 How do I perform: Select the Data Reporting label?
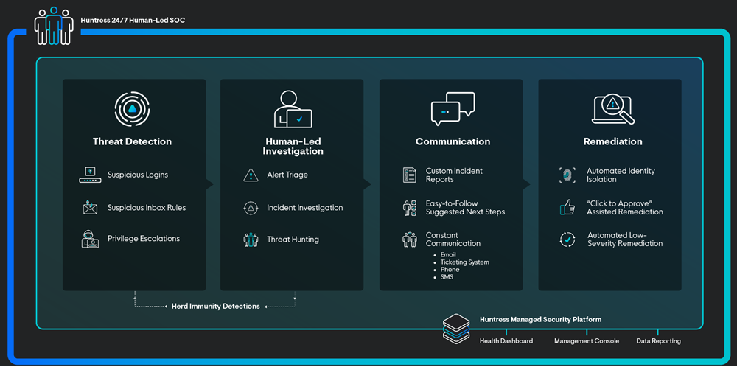[658, 341]
